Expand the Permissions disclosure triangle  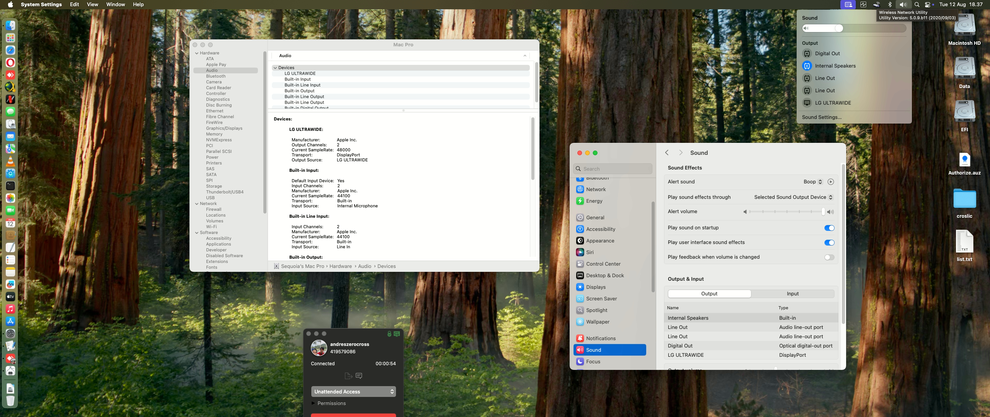313,403
